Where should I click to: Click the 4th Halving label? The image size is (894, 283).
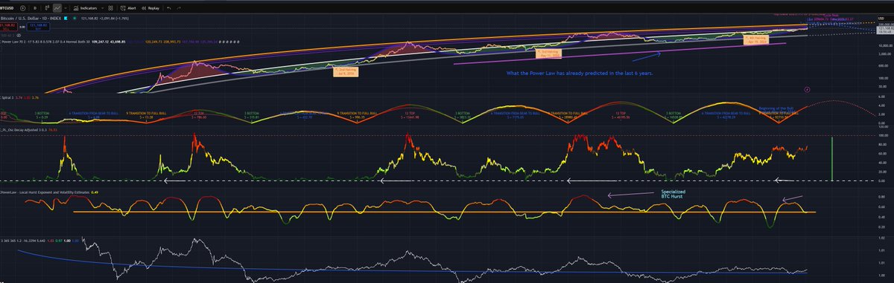pos(756,39)
